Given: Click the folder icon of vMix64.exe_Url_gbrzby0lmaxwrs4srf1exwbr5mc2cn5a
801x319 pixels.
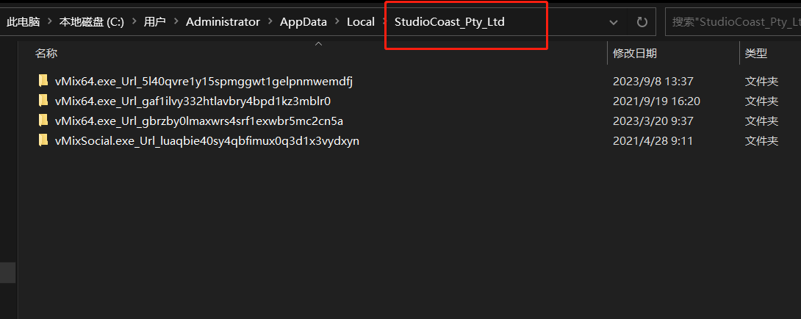Looking at the screenshot, I should click(x=43, y=121).
